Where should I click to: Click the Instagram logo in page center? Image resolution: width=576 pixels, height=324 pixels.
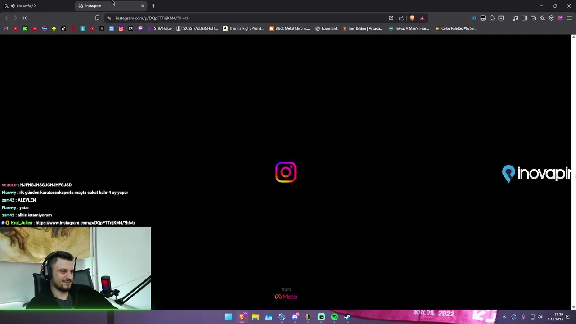tap(286, 172)
